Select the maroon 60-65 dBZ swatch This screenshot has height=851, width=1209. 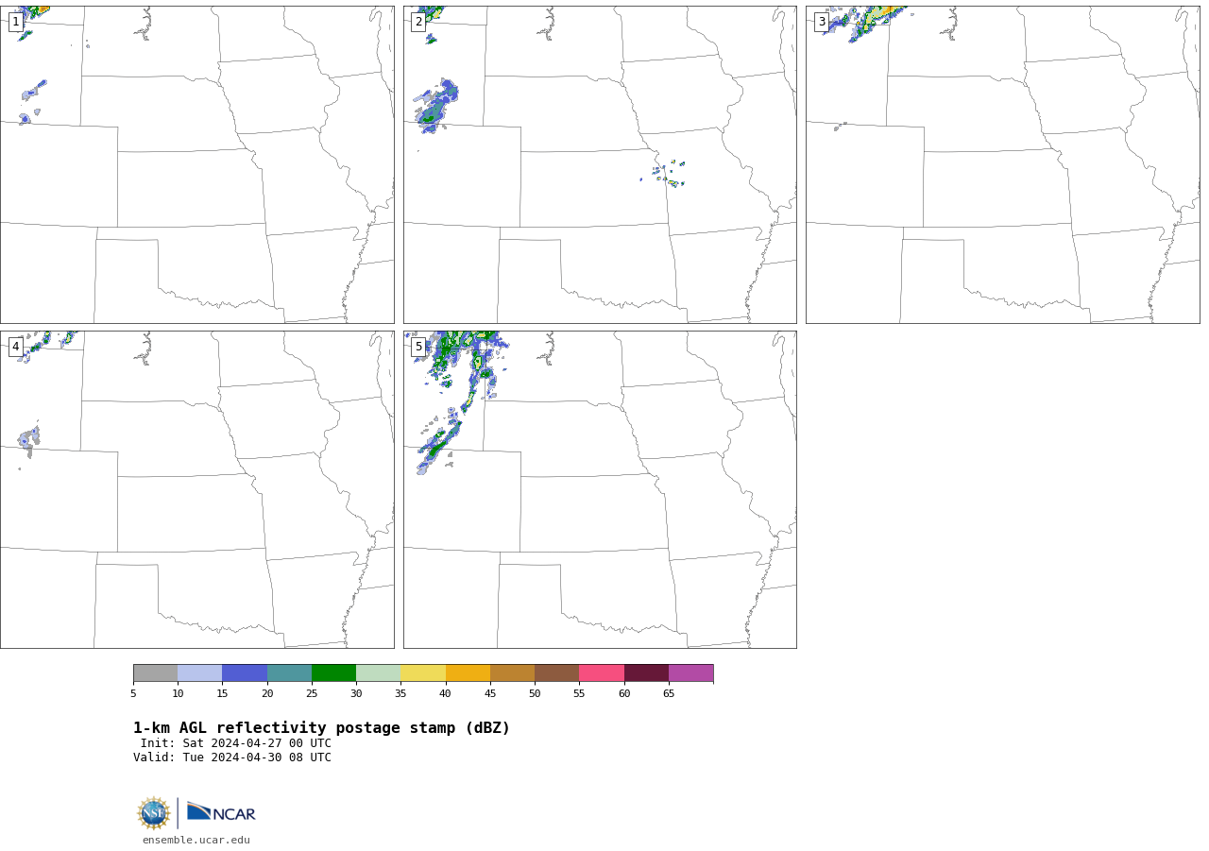(646, 673)
